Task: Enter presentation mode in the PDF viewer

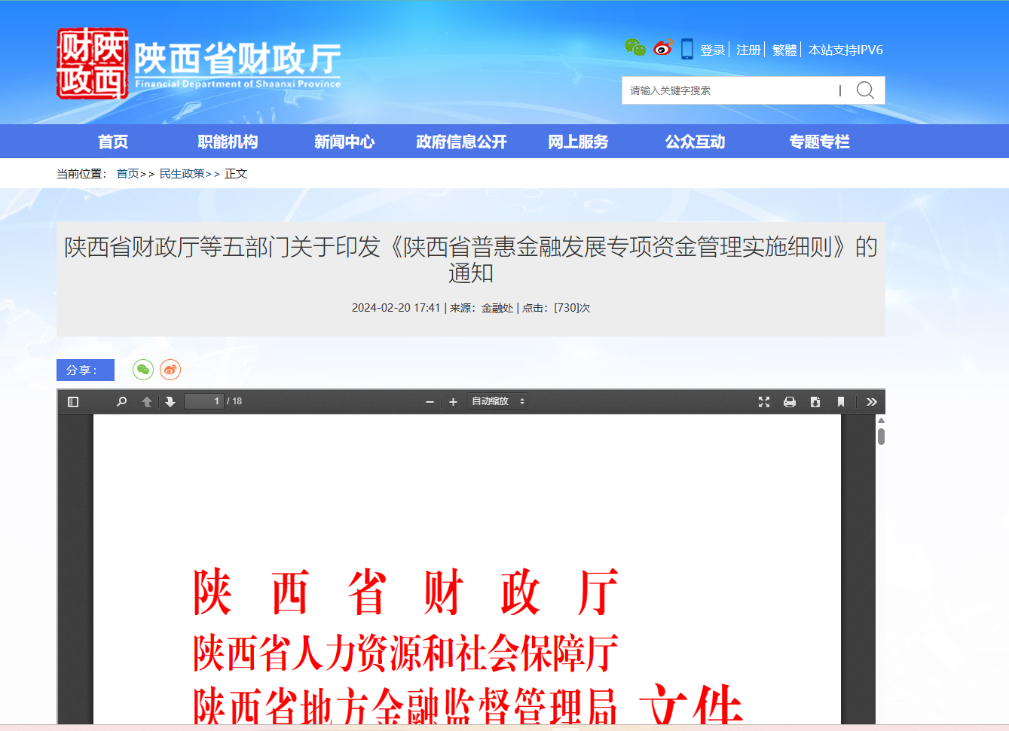Action: pos(763,401)
